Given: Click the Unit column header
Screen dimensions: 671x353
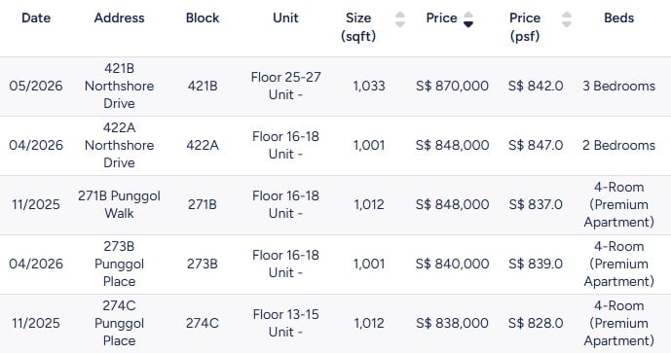Looking at the screenshot, I should (x=286, y=18).
